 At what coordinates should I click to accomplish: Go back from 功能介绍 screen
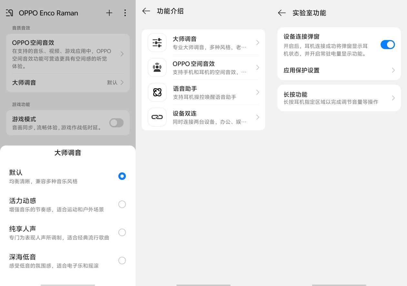pos(146,11)
